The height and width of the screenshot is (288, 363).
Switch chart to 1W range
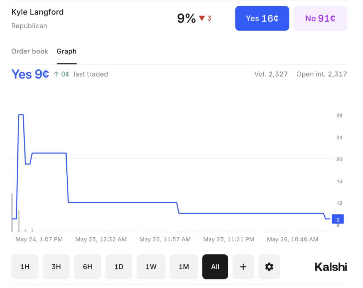click(151, 267)
